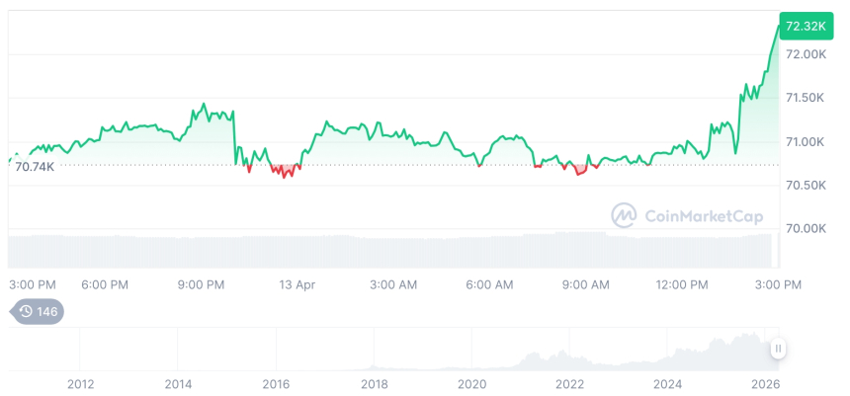Image resolution: width=850 pixels, height=396 pixels.
Task: Click the clock icon in the 146 badge
Action: click(x=26, y=312)
